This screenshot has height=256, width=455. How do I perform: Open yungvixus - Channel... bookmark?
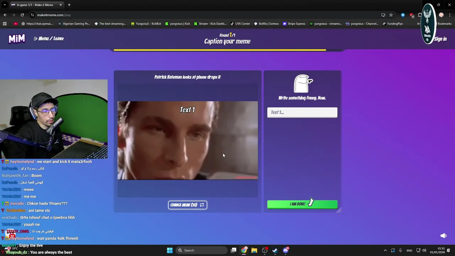[x=362, y=24]
